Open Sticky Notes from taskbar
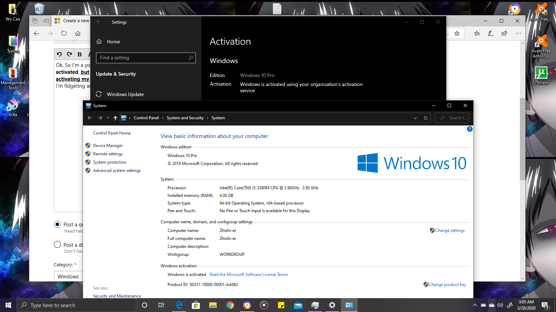The image size is (556, 312). [x=281, y=305]
